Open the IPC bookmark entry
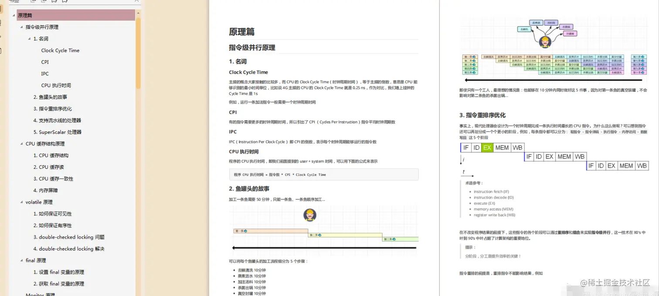Image resolution: width=659 pixels, height=296 pixels. click(x=45, y=74)
